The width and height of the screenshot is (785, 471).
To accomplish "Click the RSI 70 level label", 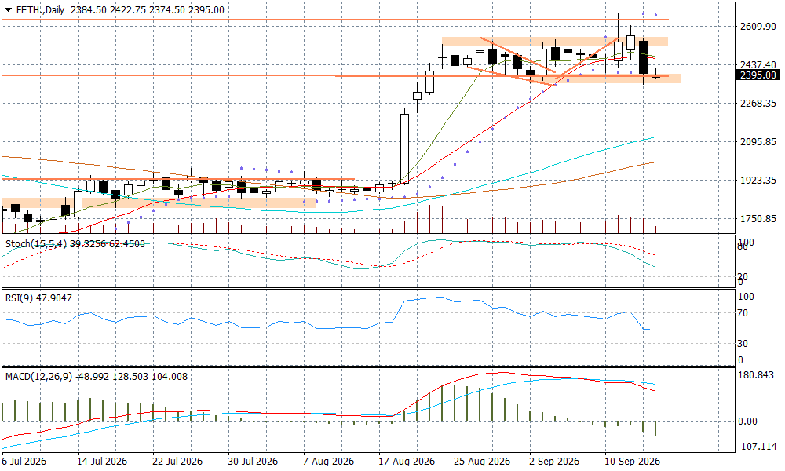I will 743,313.
